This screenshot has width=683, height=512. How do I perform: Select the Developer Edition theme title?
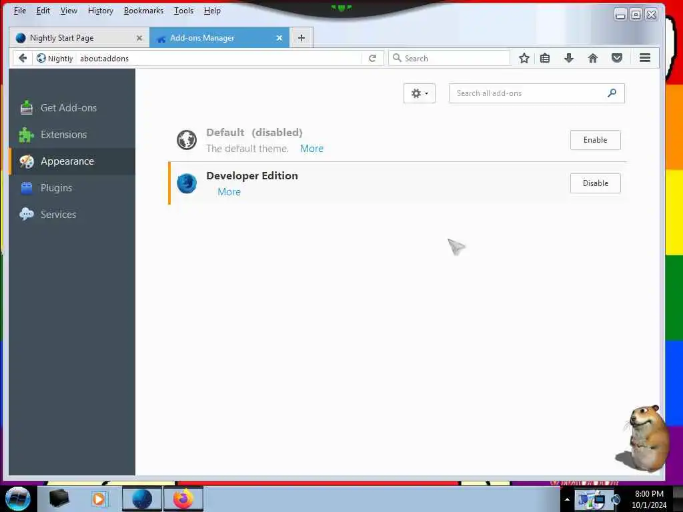coord(251,175)
